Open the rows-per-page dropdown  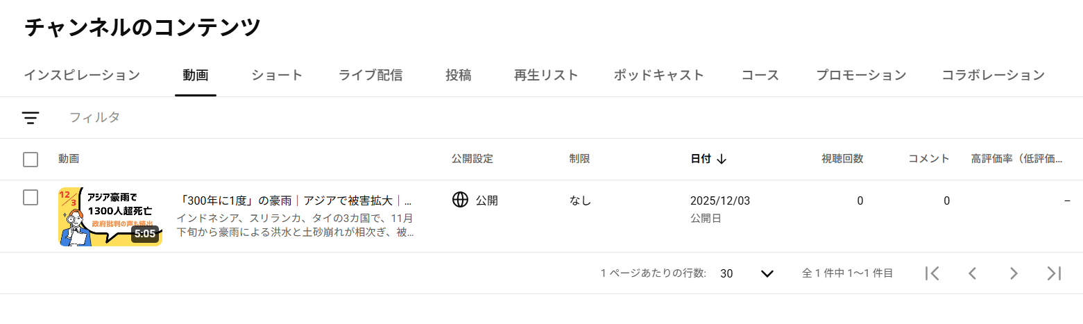(x=747, y=273)
